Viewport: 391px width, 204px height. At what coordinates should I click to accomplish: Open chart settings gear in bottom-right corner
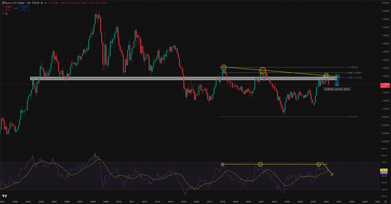click(385, 201)
